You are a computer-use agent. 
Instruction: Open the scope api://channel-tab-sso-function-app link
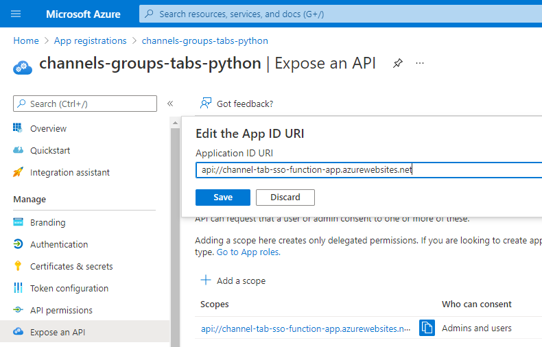click(x=305, y=328)
